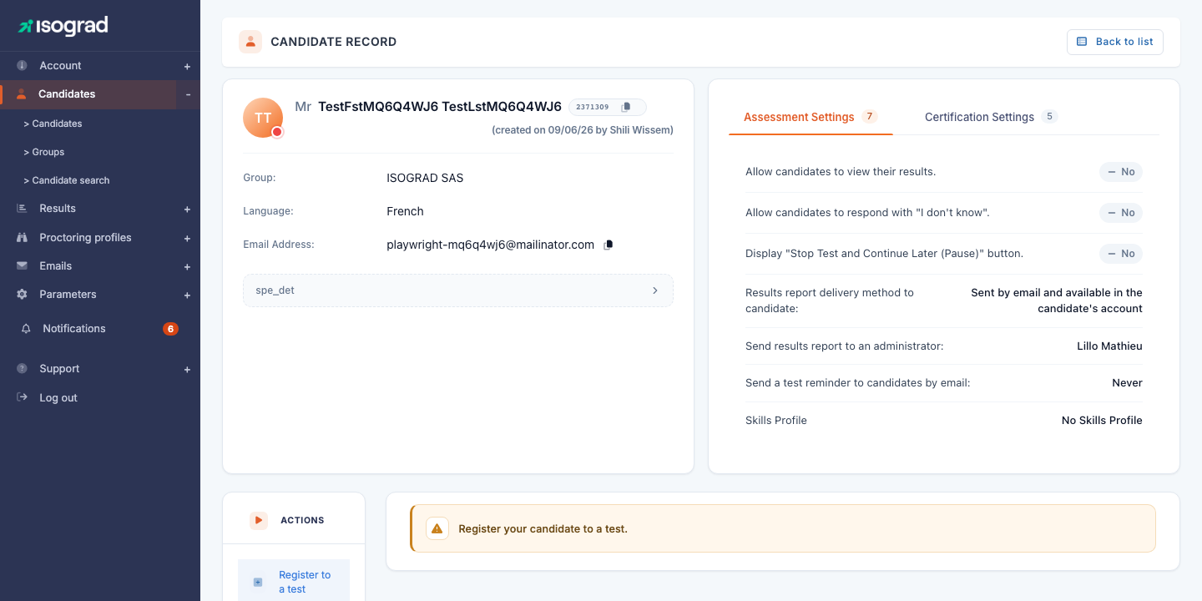Click the Register to a test icon
Image resolution: width=1202 pixels, height=601 pixels.
tap(258, 582)
